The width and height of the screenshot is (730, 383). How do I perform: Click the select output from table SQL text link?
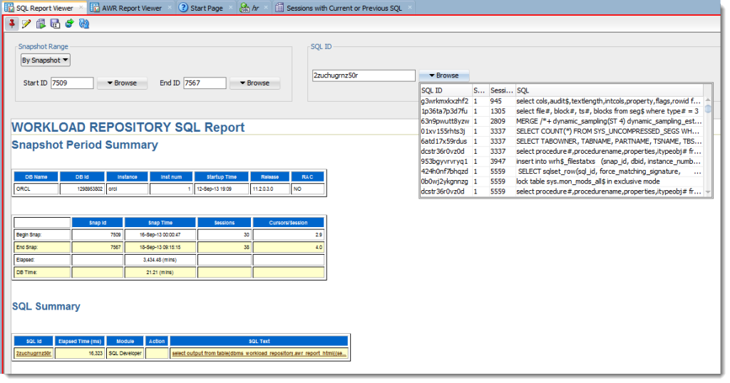(259, 353)
